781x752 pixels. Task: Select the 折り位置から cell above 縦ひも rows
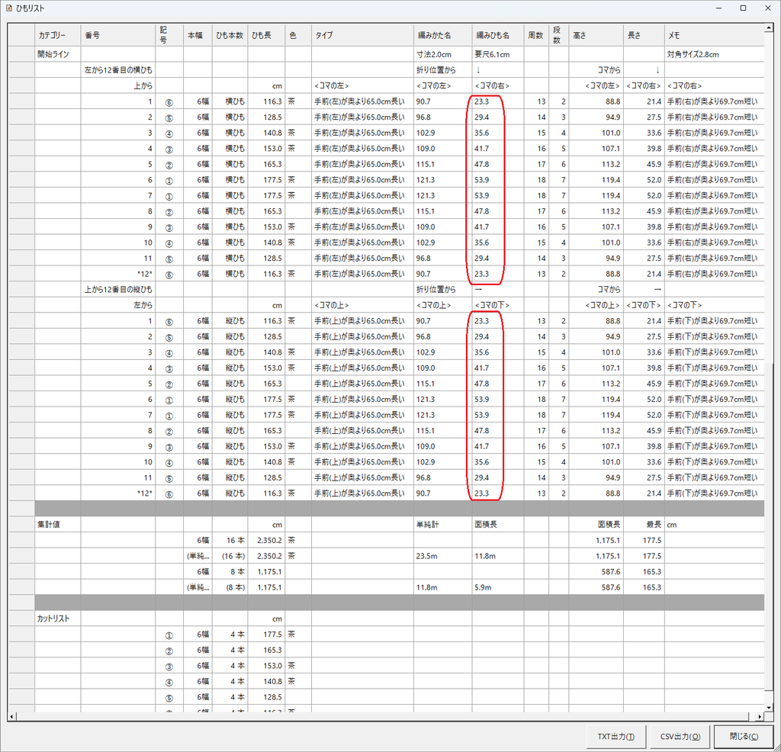point(443,289)
